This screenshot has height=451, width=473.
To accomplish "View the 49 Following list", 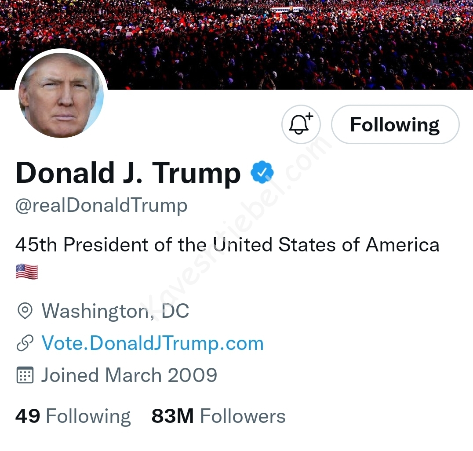I will 73,416.
